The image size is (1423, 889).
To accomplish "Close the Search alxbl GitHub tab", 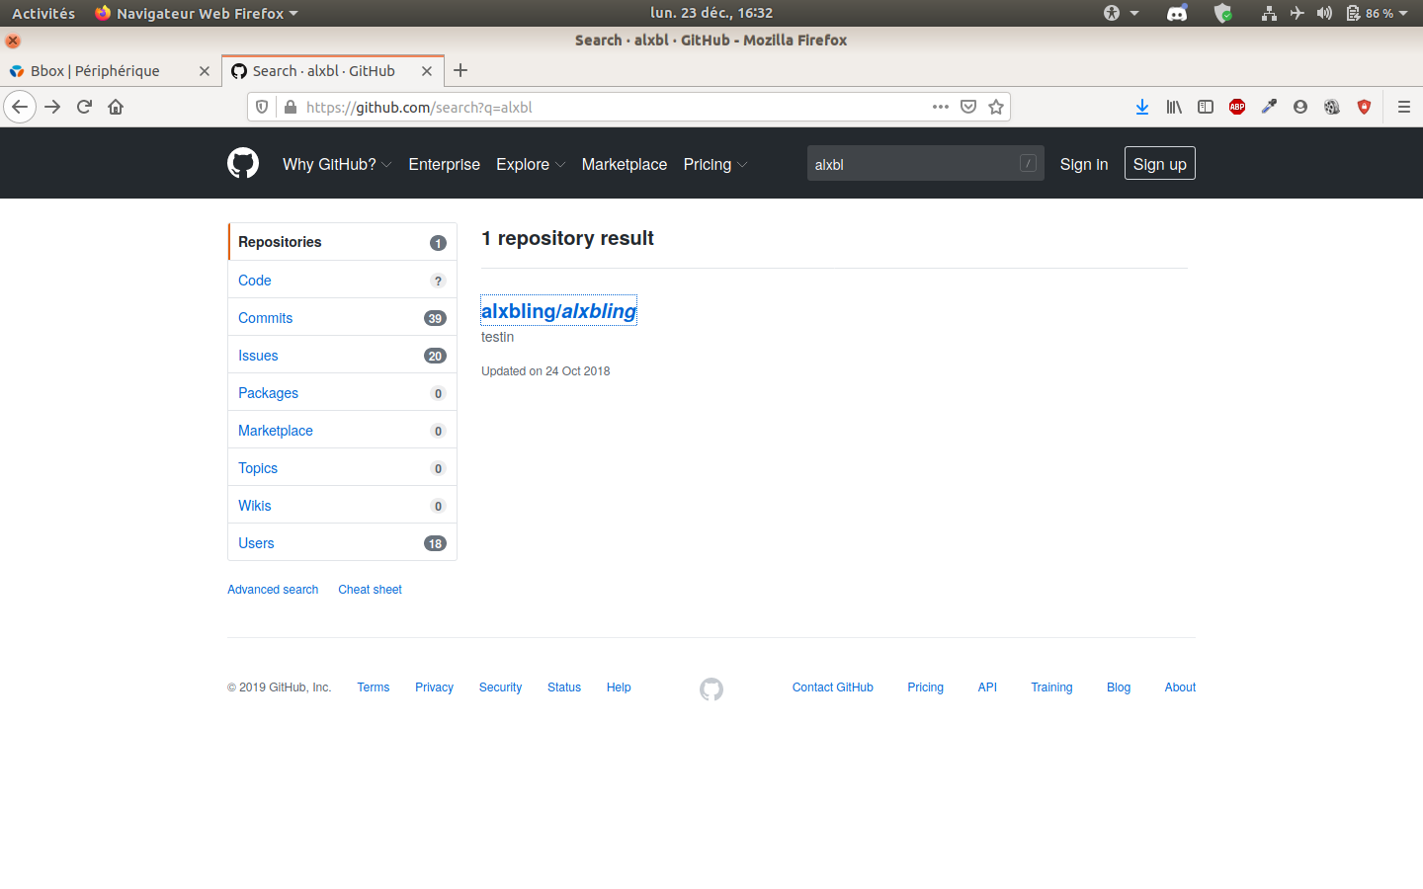I will 427,71.
